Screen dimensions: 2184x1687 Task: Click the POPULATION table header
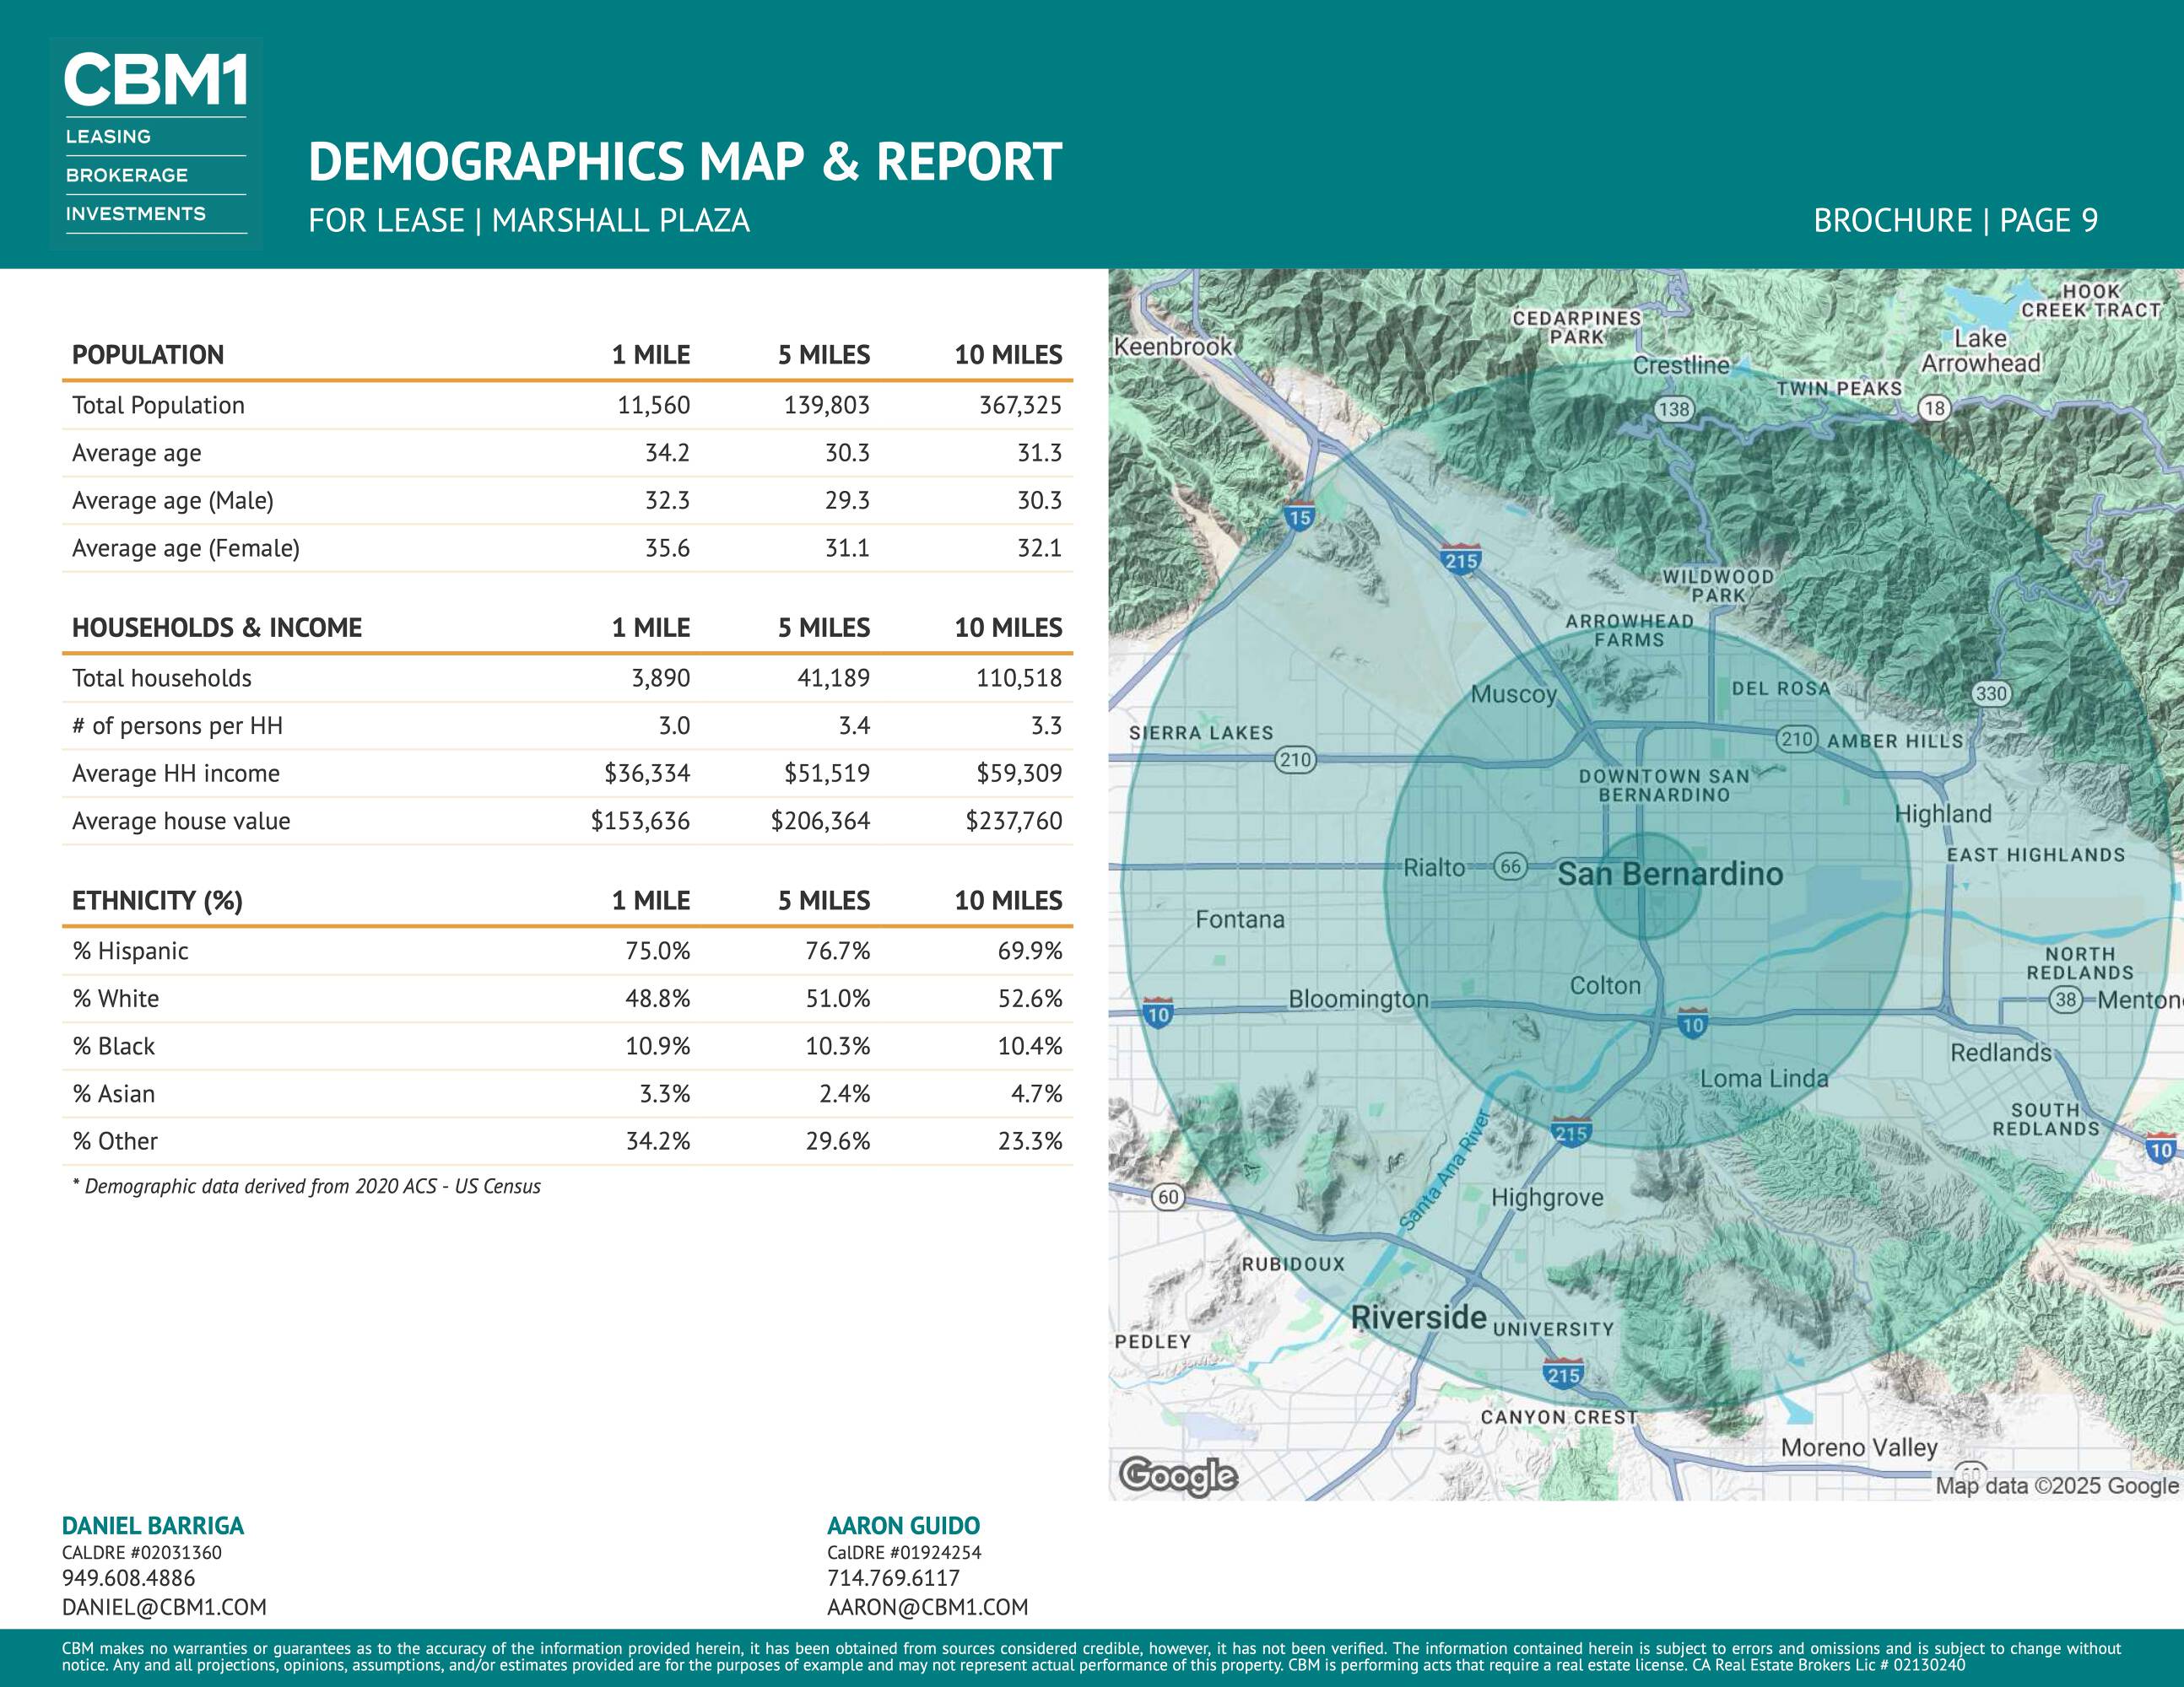(x=148, y=355)
